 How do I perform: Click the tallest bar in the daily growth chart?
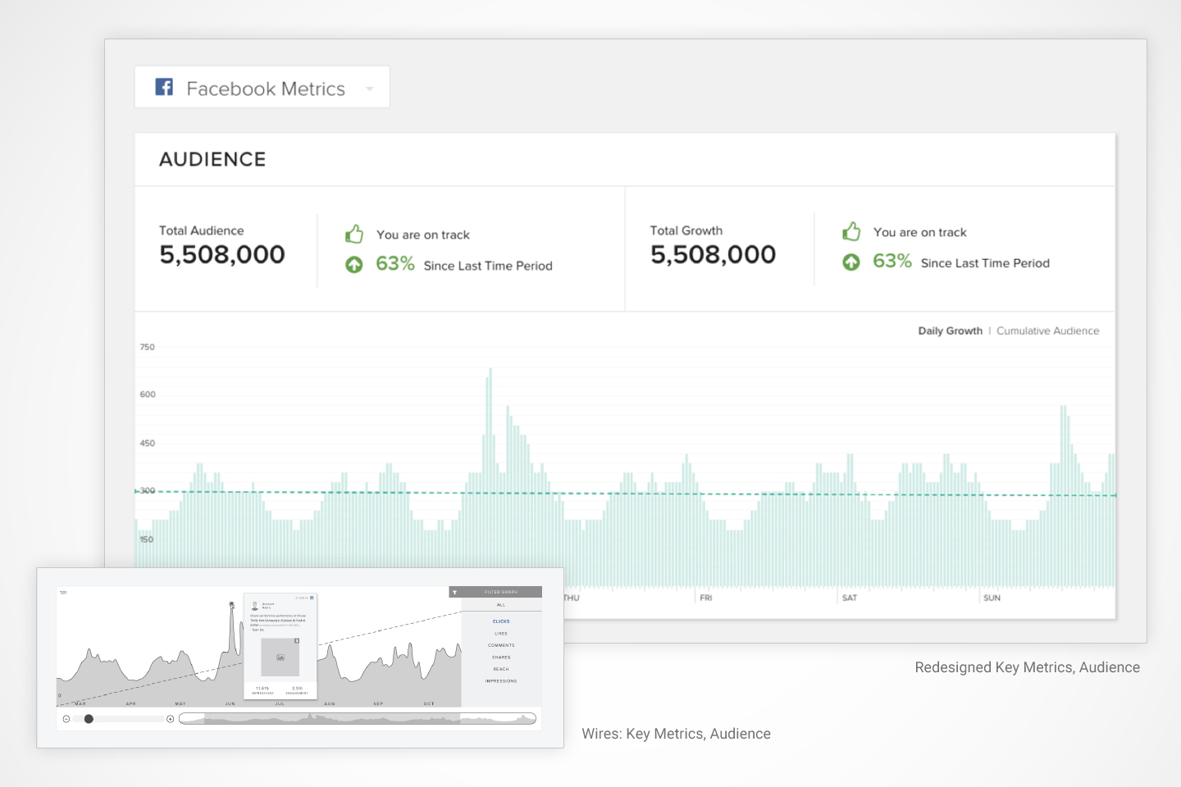tap(490, 477)
